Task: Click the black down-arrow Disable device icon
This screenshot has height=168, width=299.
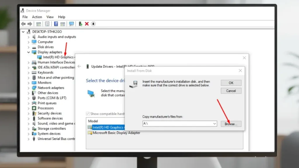Action: click(x=93, y=24)
